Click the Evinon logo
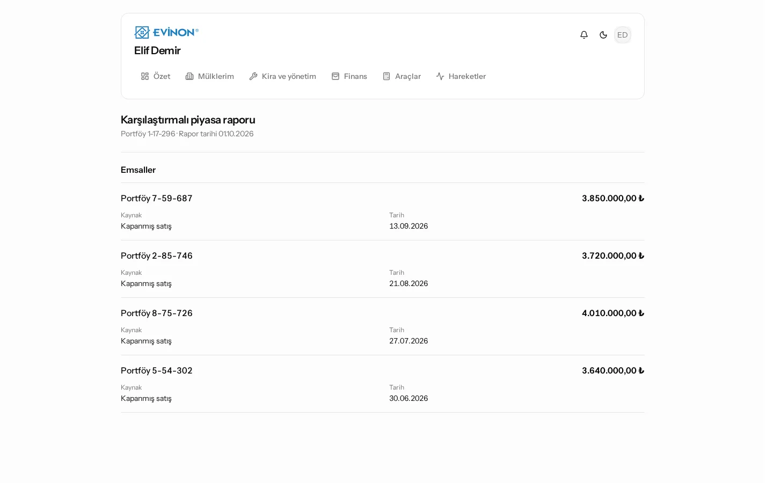Screen dimensions: 773x483 [166, 32]
